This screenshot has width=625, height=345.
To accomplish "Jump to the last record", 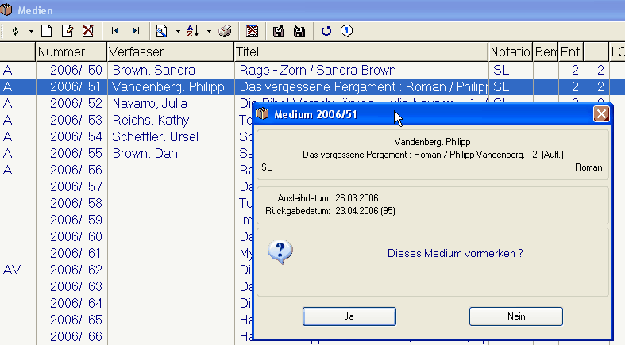I will pos(136,31).
